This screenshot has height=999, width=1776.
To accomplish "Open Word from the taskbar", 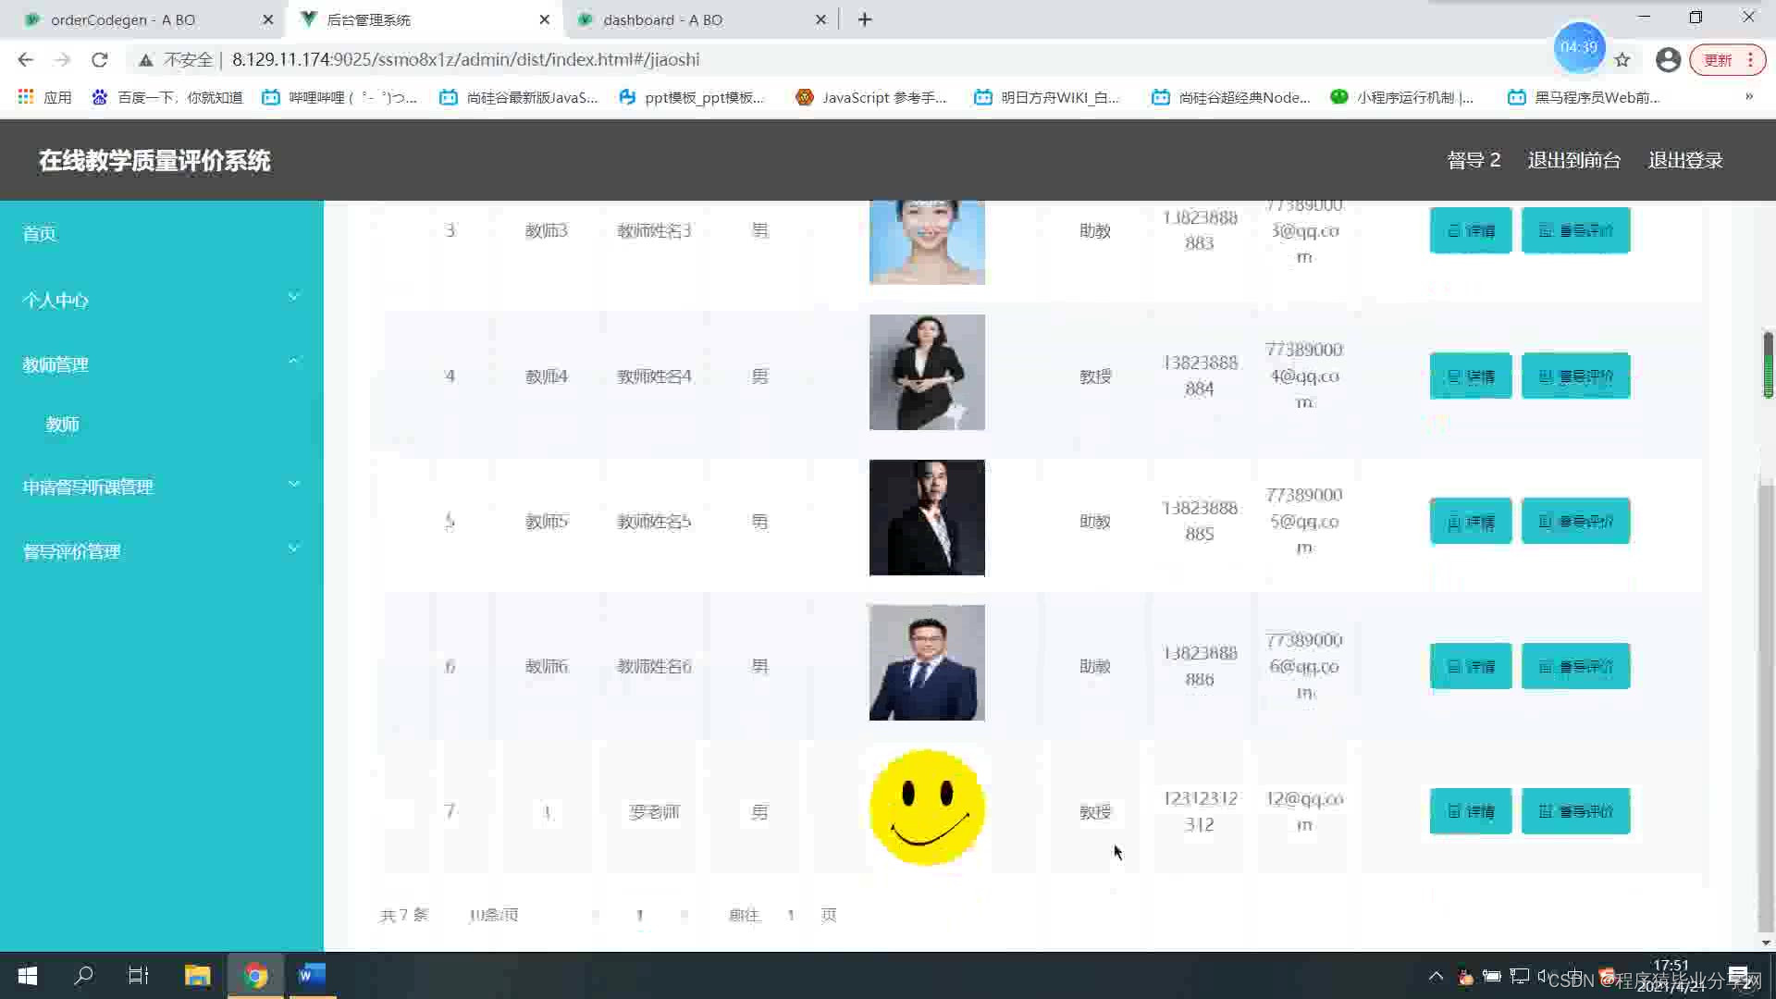I will (x=312, y=976).
